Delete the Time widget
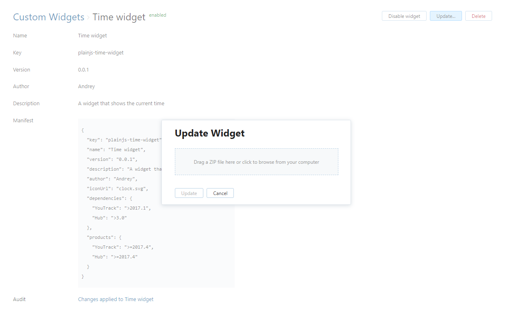The image size is (512, 310). [478, 16]
